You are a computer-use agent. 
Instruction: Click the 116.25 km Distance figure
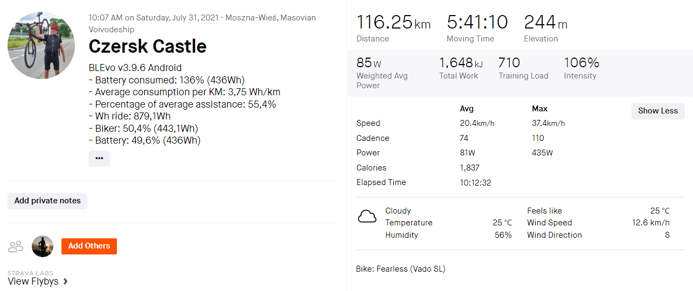pos(393,23)
